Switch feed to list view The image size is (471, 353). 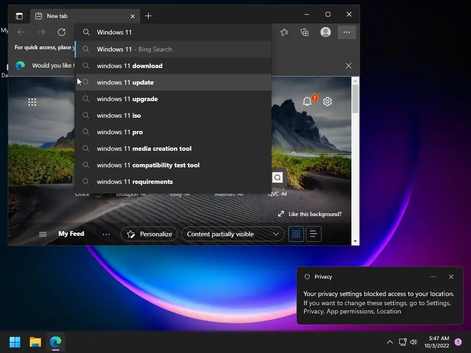tap(314, 234)
